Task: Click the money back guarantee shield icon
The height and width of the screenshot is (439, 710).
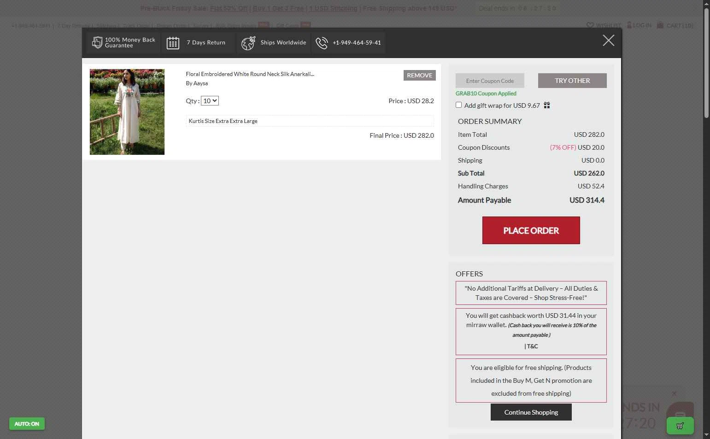Action: 97,42
